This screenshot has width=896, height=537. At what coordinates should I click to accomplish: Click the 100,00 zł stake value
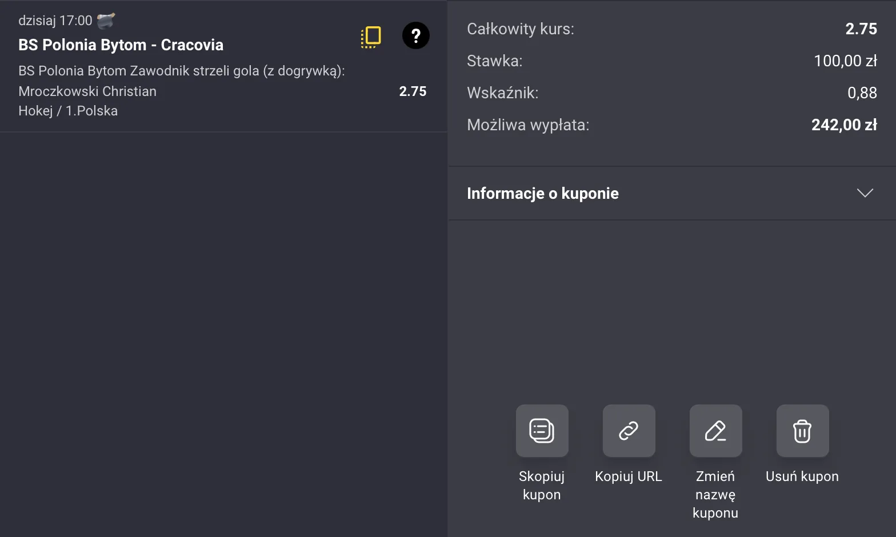pos(845,61)
